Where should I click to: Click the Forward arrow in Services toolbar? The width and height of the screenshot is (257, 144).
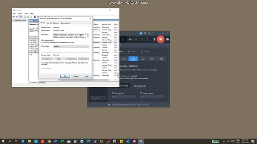(16, 17)
